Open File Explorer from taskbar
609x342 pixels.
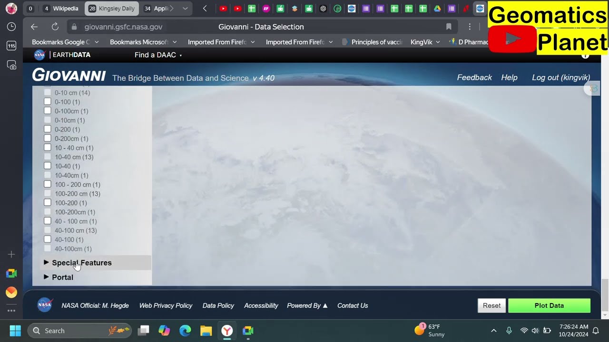click(206, 331)
